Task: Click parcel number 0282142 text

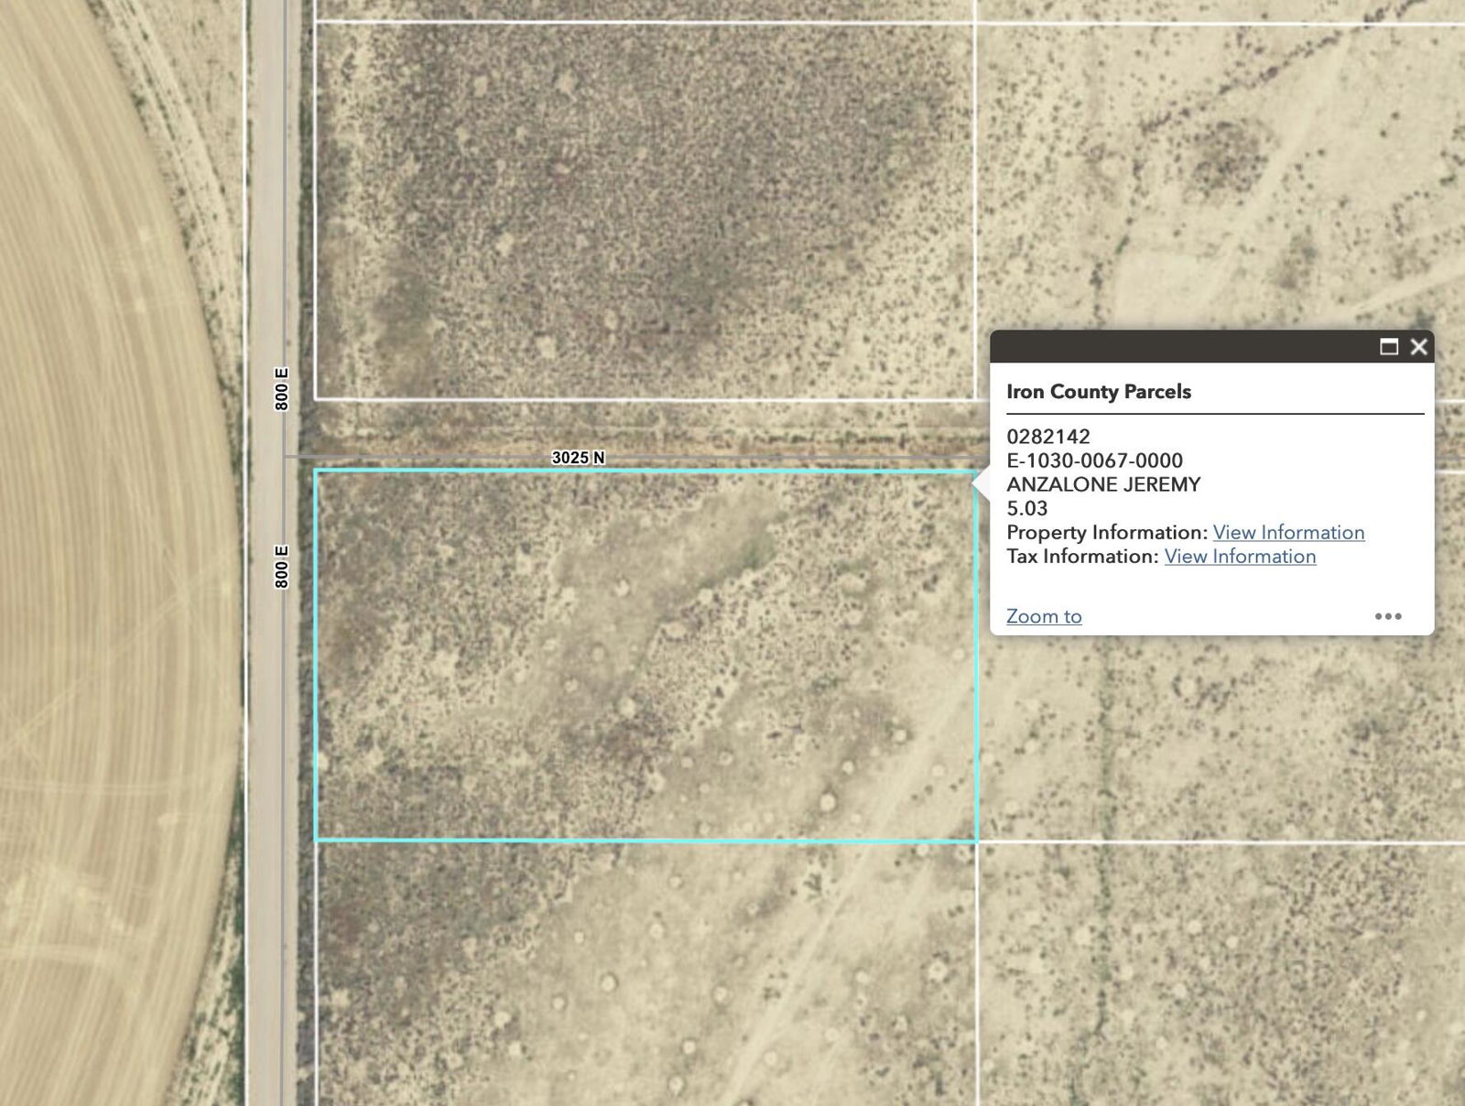Action: (1048, 437)
